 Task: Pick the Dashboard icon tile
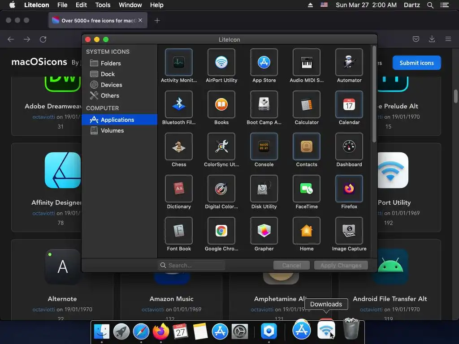coord(349,146)
